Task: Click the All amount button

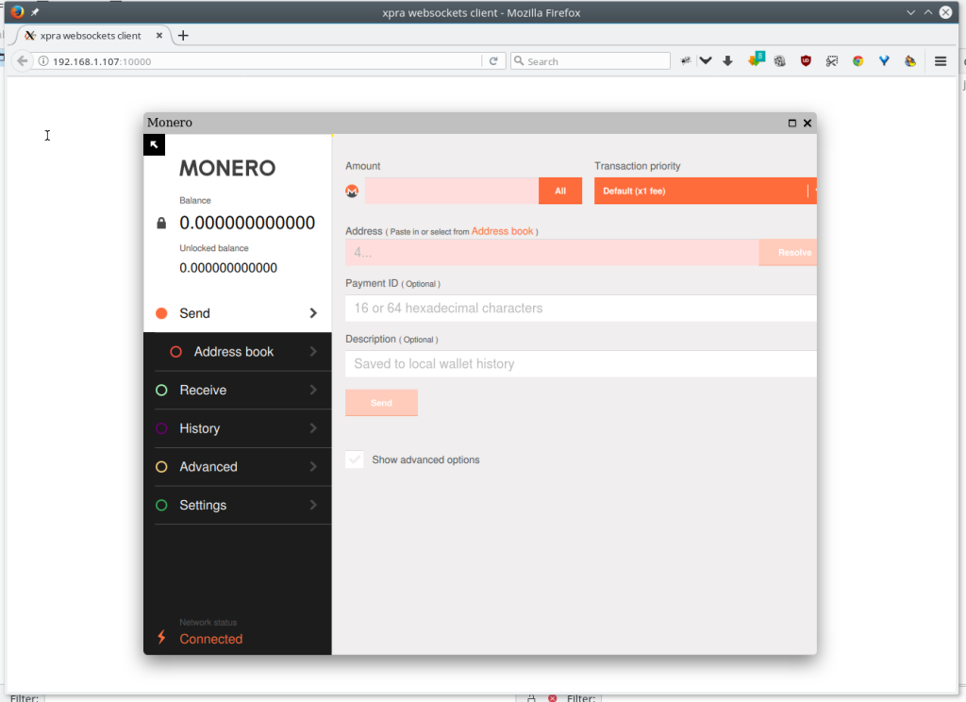Action: 560,191
